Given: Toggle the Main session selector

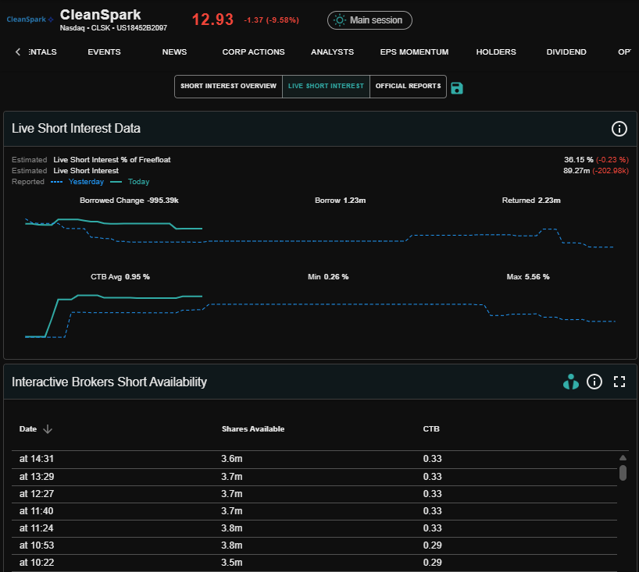Looking at the screenshot, I should tap(369, 20).
